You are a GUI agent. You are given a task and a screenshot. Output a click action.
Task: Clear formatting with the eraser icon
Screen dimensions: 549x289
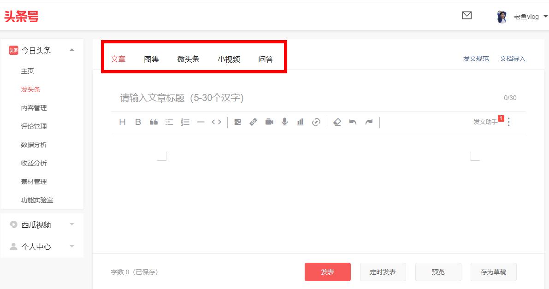click(x=337, y=122)
